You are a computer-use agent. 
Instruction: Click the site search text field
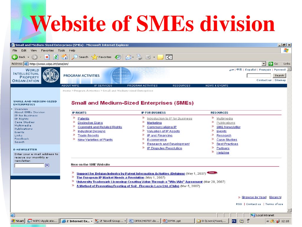pos(259,75)
